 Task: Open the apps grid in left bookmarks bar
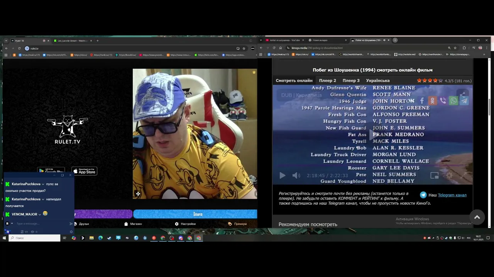(6, 55)
